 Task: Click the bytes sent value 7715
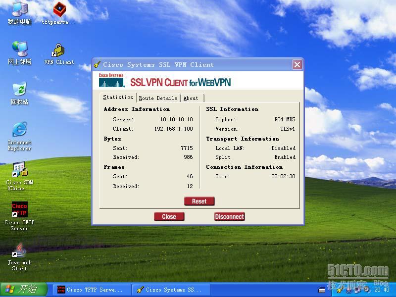pyautogui.click(x=187, y=148)
